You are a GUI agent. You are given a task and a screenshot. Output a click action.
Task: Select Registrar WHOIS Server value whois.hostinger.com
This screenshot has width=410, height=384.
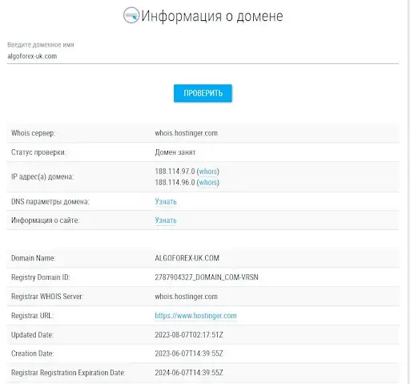click(186, 297)
